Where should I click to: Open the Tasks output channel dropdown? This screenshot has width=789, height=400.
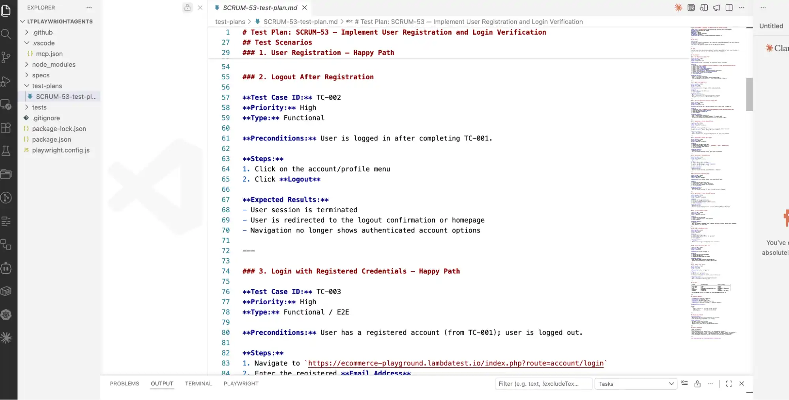click(x=636, y=384)
